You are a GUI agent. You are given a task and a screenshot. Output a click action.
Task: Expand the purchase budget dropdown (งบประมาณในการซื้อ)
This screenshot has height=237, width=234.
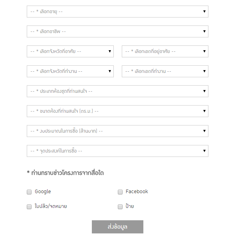pos(117,131)
